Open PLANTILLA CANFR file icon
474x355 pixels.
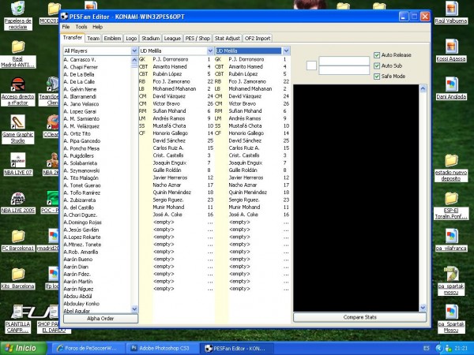pos(18,319)
